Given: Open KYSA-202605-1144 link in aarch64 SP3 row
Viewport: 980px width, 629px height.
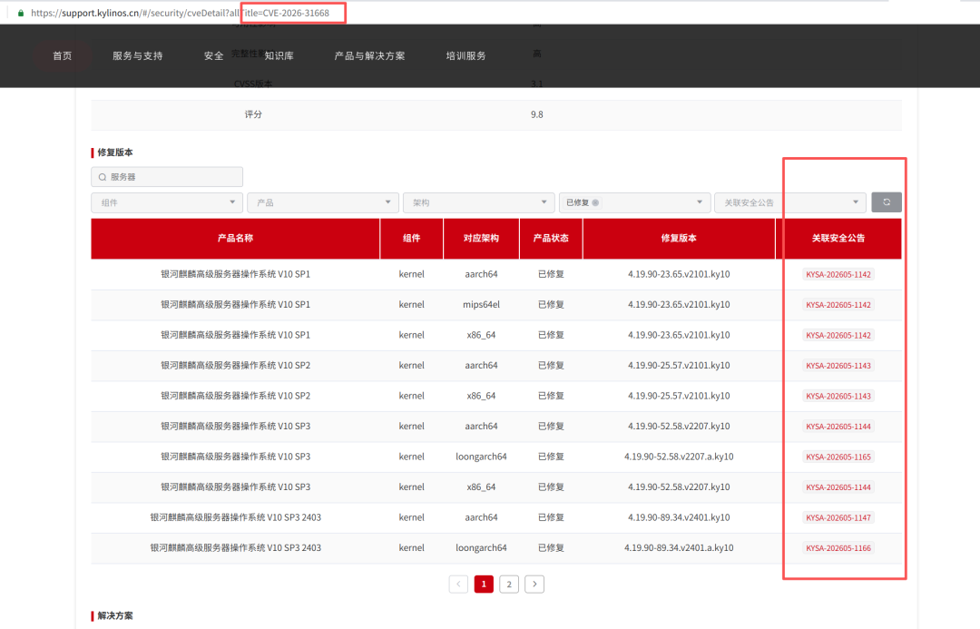Looking at the screenshot, I should [x=838, y=427].
